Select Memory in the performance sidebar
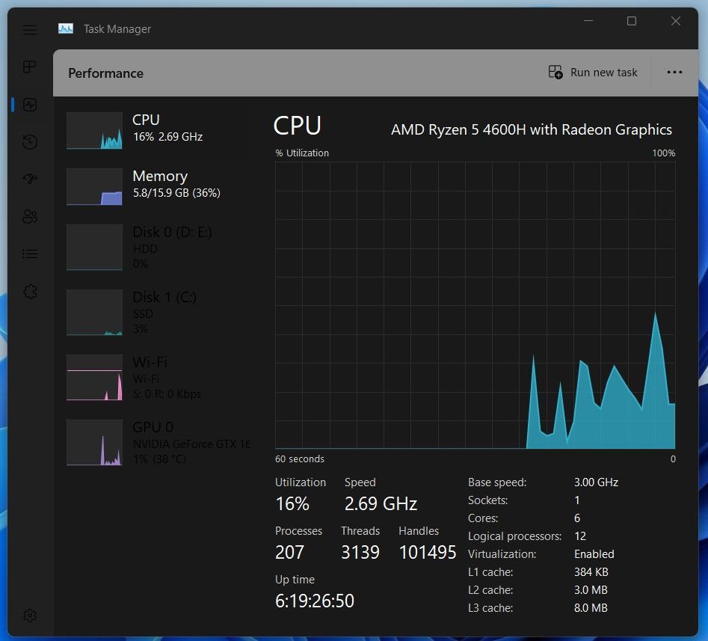 160,184
